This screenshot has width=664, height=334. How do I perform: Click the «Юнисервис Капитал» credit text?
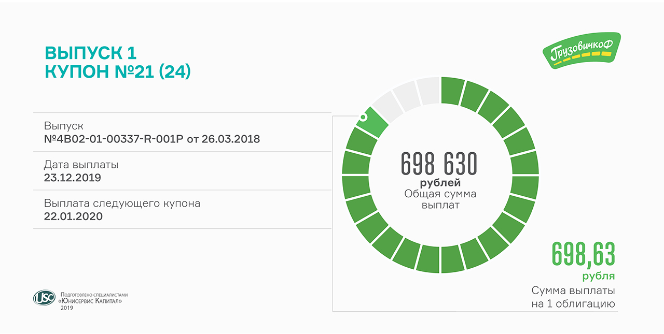(91, 301)
